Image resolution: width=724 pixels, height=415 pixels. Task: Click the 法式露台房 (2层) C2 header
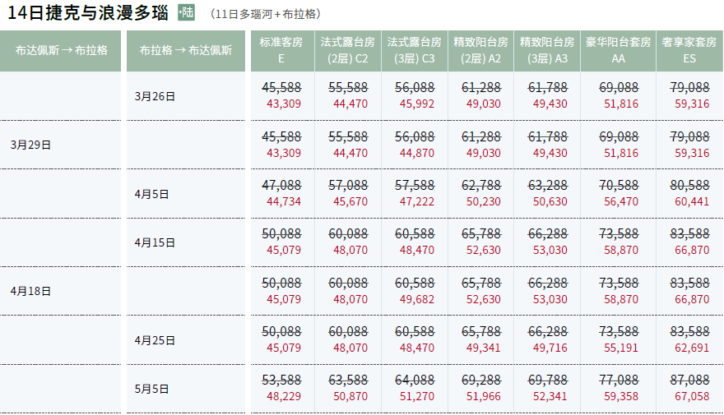point(349,50)
